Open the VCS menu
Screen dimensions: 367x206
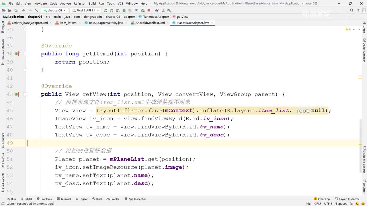coord(120,3)
